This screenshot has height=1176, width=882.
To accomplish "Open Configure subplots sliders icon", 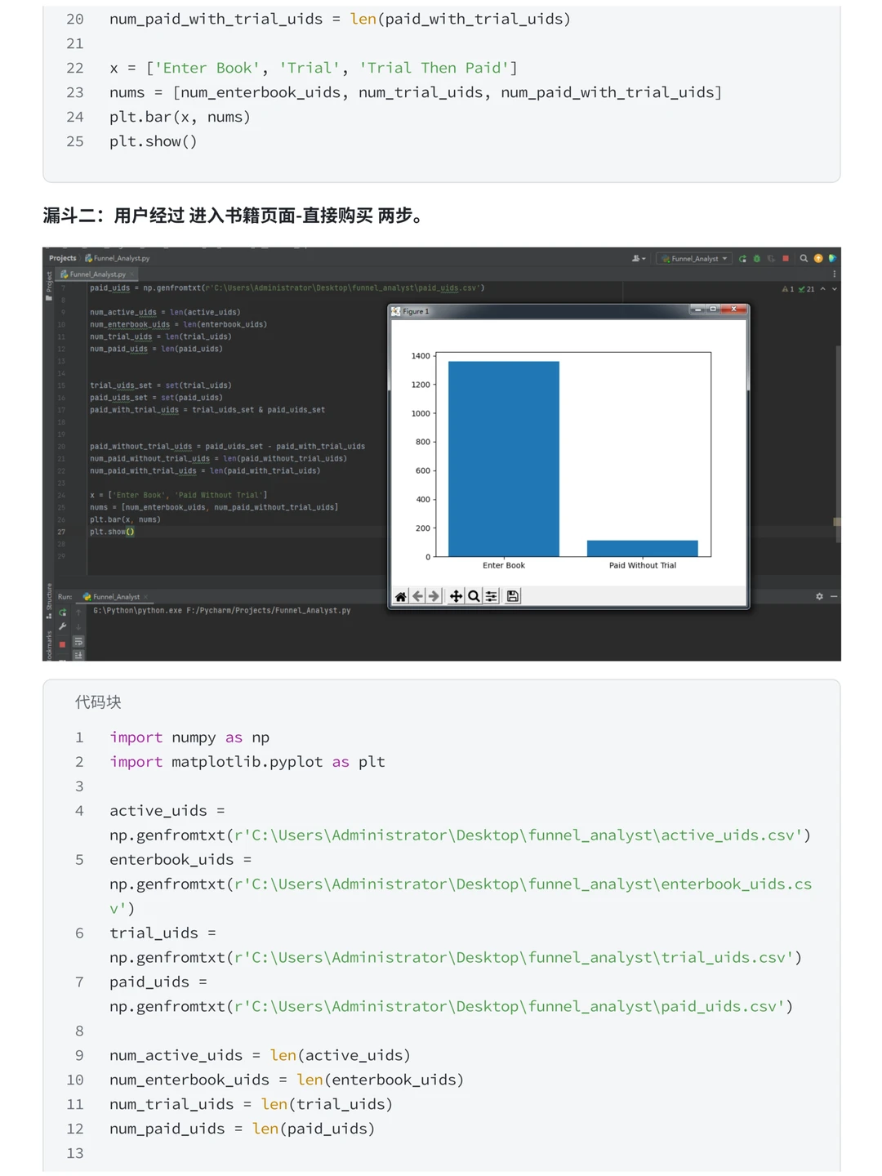I will pos(492,597).
